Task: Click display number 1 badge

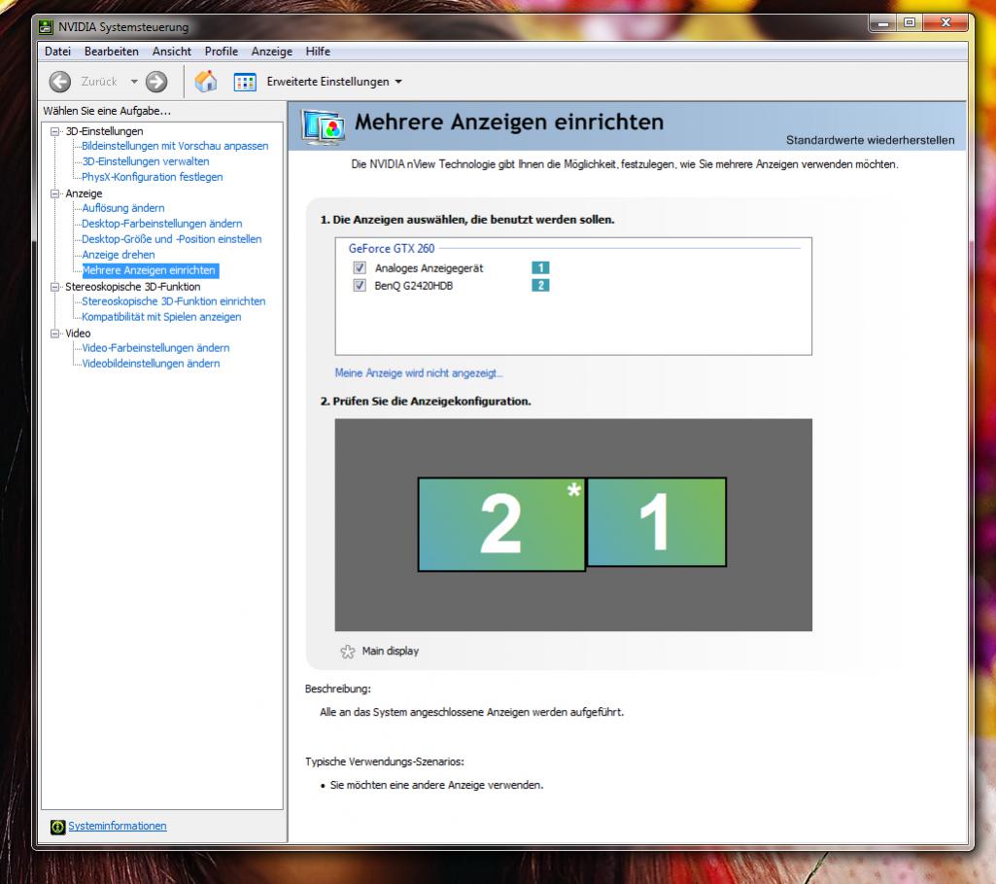Action: [x=540, y=268]
